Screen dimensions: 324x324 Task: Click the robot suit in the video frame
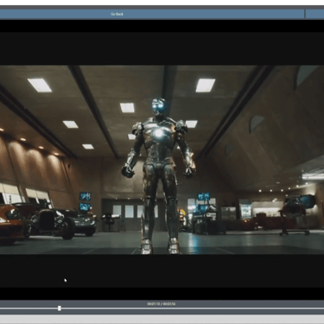point(159,176)
